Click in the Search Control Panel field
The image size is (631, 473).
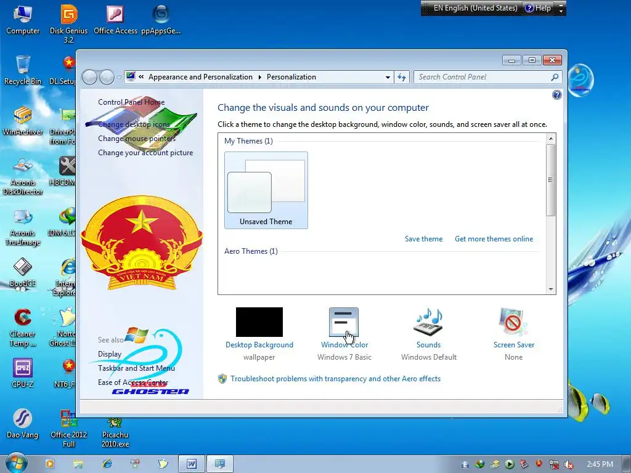pos(482,77)
